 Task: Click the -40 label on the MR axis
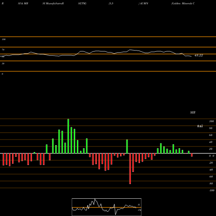(211, 170)
